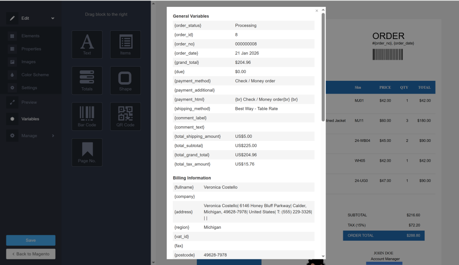Screen dimensions: 459x265
Task: Click the {order_status} variable
Action: tap(188, 25)
